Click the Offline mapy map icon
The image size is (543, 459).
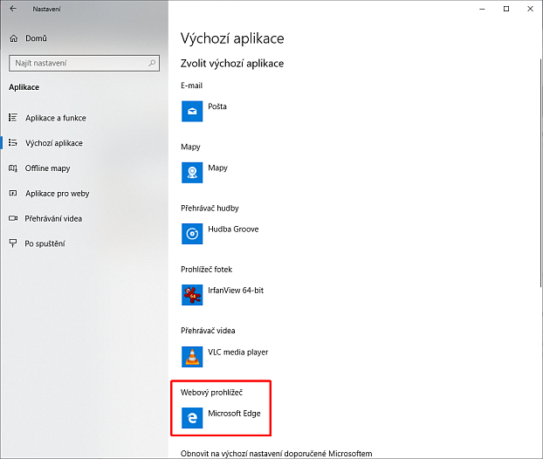pyautogui.click(x=13, y=168)
